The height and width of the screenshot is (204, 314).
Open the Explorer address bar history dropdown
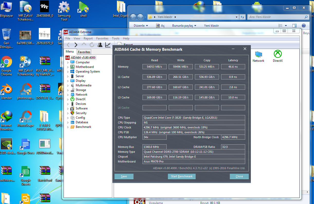[237, 17]
